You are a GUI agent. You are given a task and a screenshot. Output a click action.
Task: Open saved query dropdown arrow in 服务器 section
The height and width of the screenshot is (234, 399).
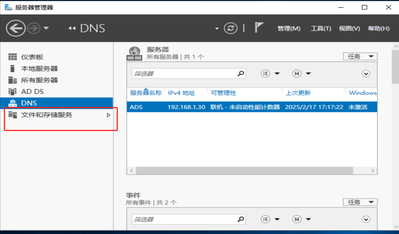tap(308, 73)
